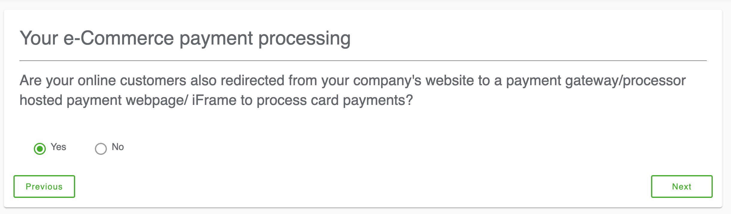The height and width of the screenshot is (214, 731).
Task: Click 'hosted payment webpage/' in the question
Action: click(104, 100)
